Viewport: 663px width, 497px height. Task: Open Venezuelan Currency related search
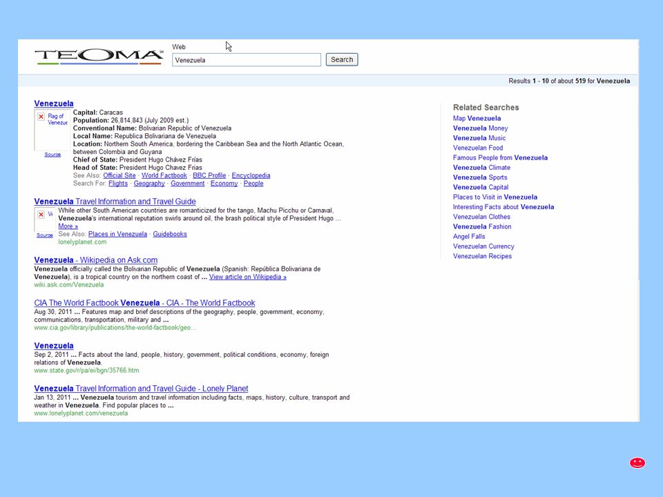(x=483, y=246)
